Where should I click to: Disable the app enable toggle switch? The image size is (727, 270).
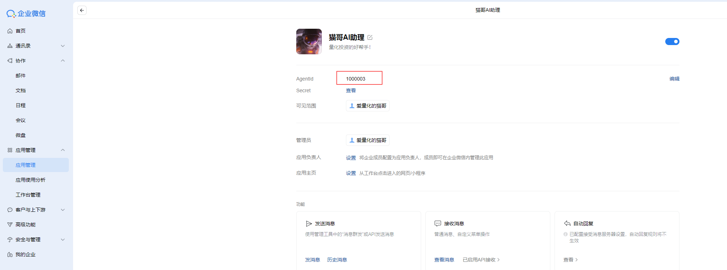672,42
